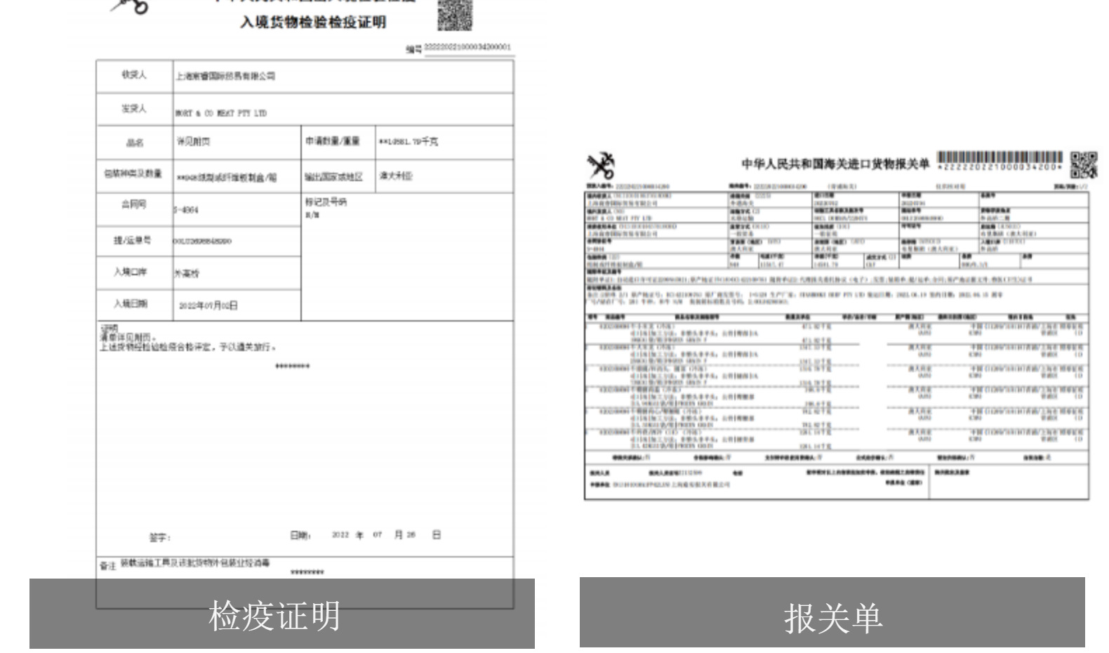Click the QR code on customs declaration
The image size is (1109, 653).
pyautogui.click(x=1084, y=165)
